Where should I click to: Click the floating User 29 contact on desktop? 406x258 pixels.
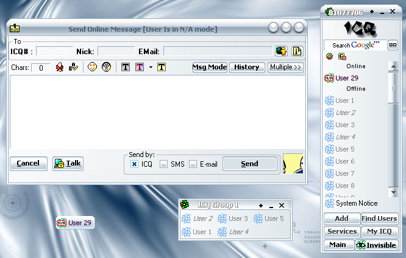point(75,223)
